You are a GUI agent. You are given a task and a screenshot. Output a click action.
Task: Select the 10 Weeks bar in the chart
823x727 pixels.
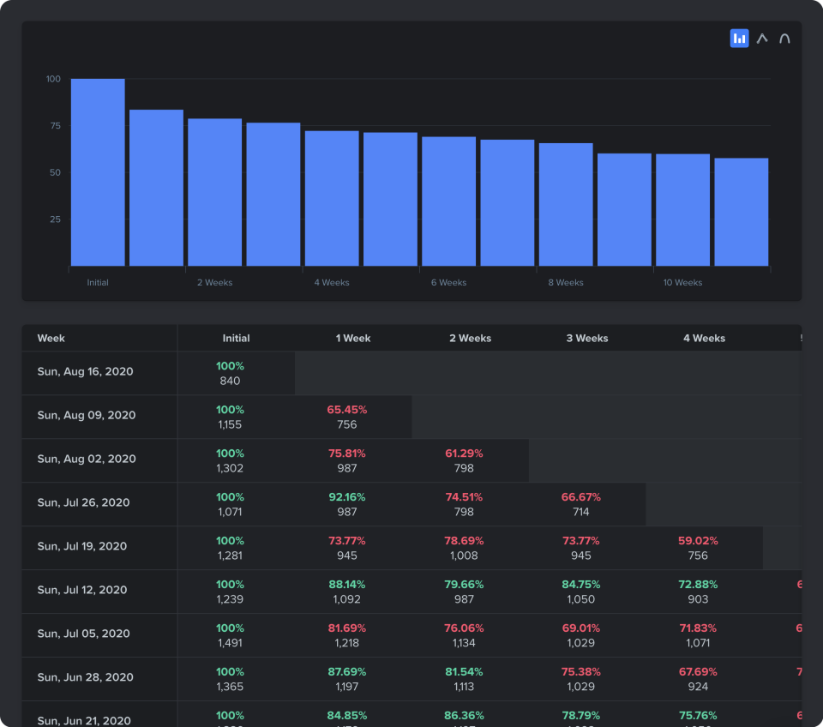tap(682, 210)
